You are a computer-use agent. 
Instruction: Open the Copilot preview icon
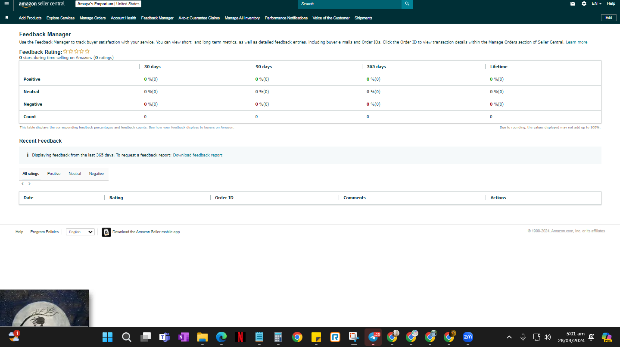(x=607, y=337)
